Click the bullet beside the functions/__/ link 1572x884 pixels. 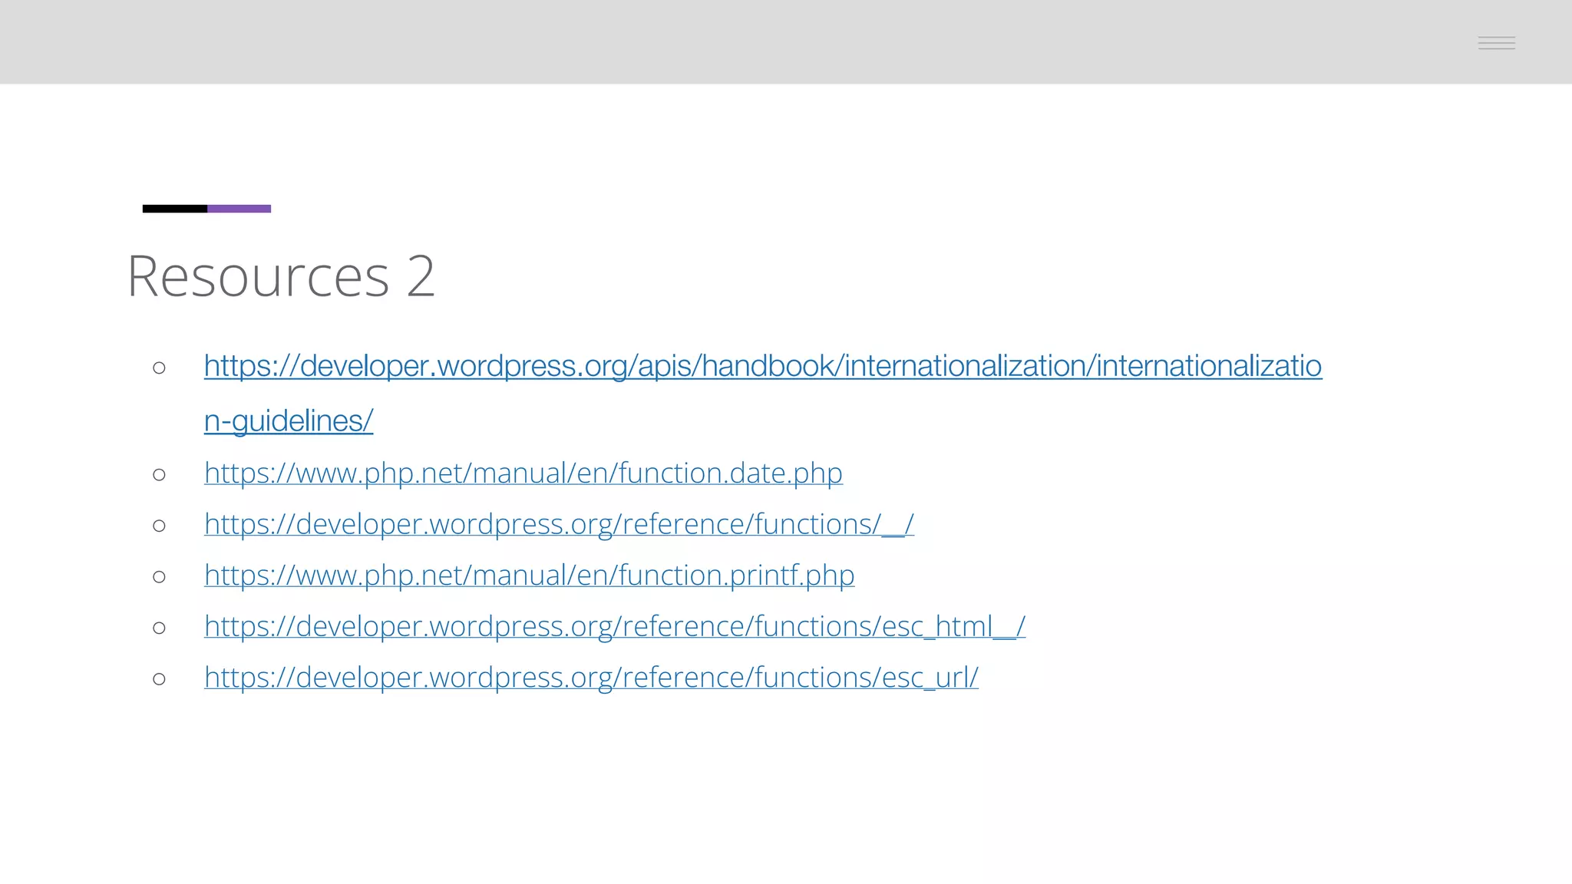tap(159, 526)
